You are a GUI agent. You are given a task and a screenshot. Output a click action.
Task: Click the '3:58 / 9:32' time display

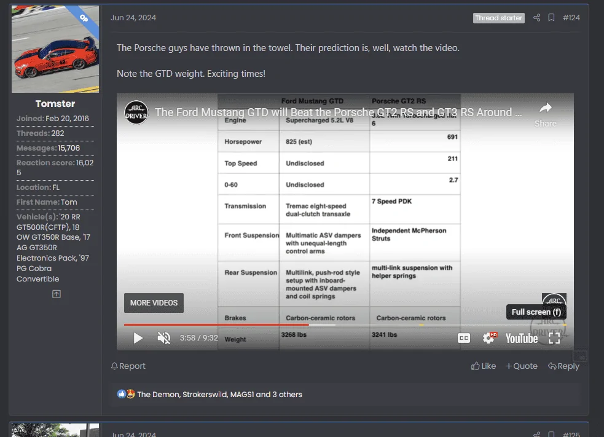tap(198, 338)
